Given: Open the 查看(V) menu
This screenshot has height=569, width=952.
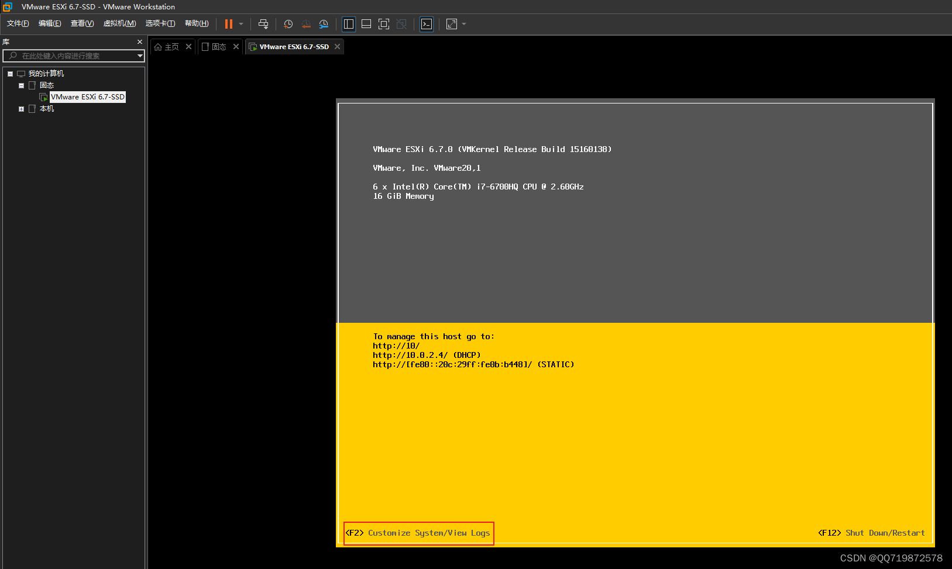Looking at the screenshot, I should pyautogui.click(x=82, y=23).
